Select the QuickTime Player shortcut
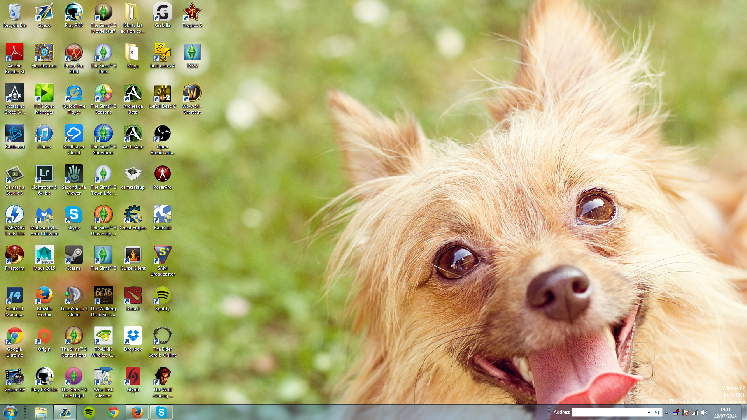This screenshot has width=747, height=420. coord(74,99)
